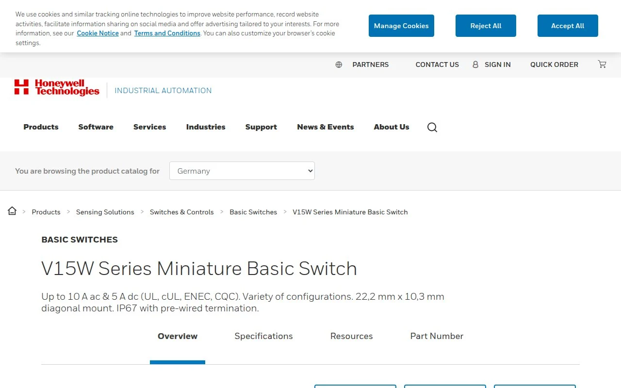Click the BASIC SWITCHES category label
621x388 pixels.
tap(80, 240)
